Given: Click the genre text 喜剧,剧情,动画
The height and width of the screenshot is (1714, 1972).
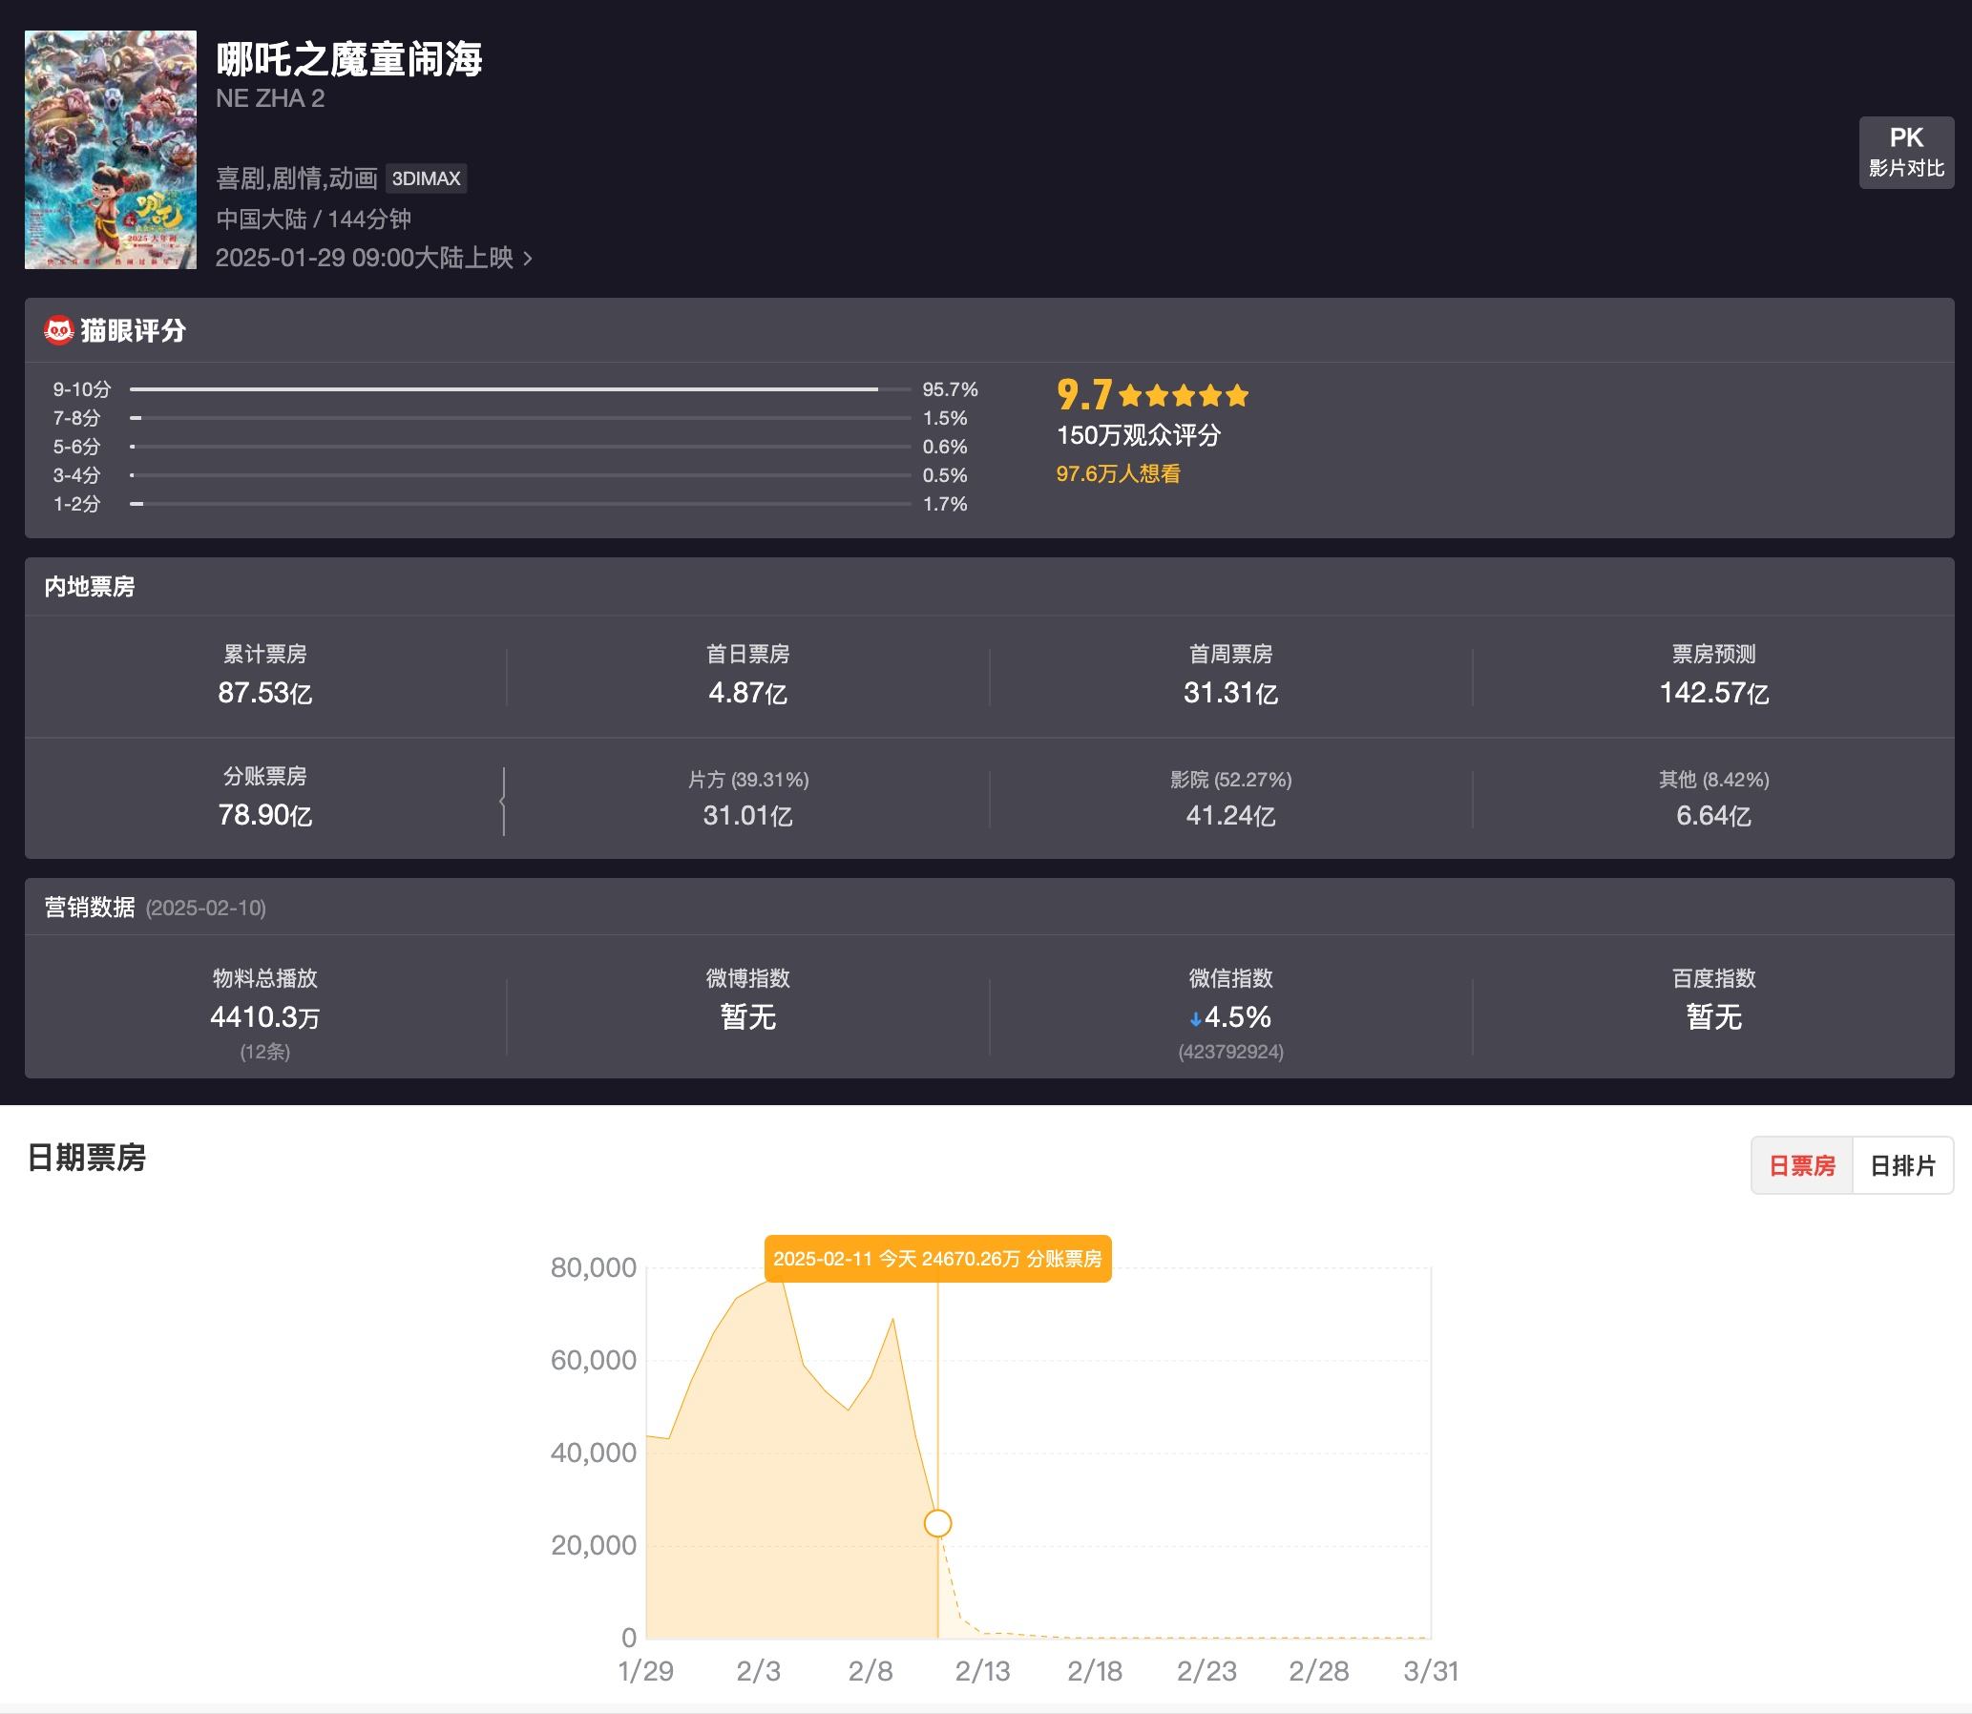Looking at the screenshot, I should tap(297, 178).
